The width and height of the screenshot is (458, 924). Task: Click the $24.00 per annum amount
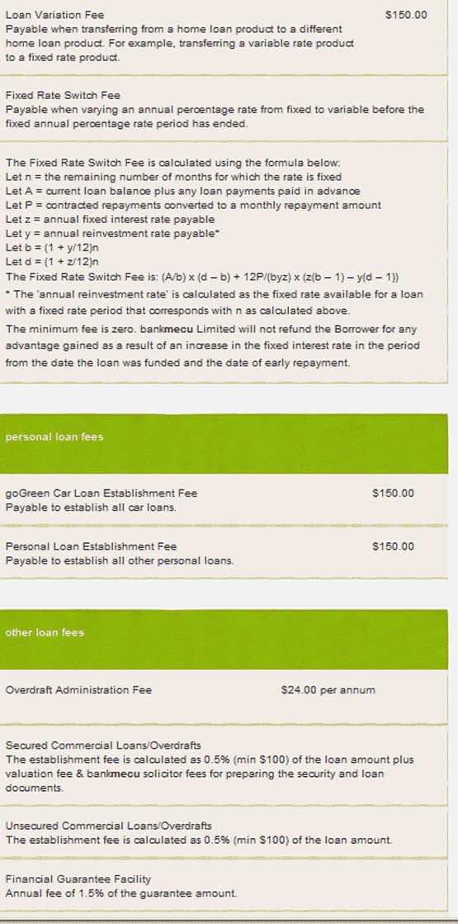pos(328,690)
